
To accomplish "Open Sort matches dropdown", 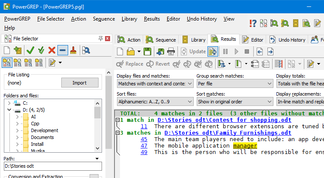I will coord(235,102).
